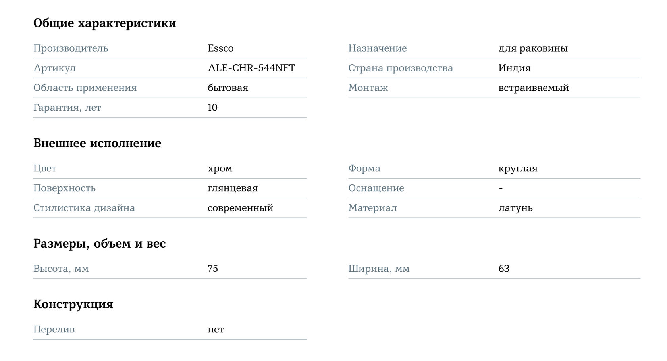This screenshot has width=667, height=361.
Task: Click the manufacturer value "Essco"
Action: (x=220, y=48)
